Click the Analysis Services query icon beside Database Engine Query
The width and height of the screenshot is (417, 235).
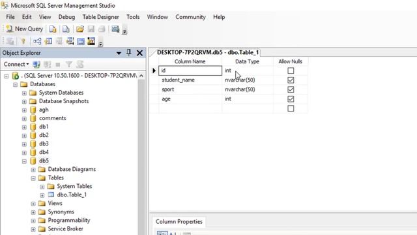tap(66, 29)
